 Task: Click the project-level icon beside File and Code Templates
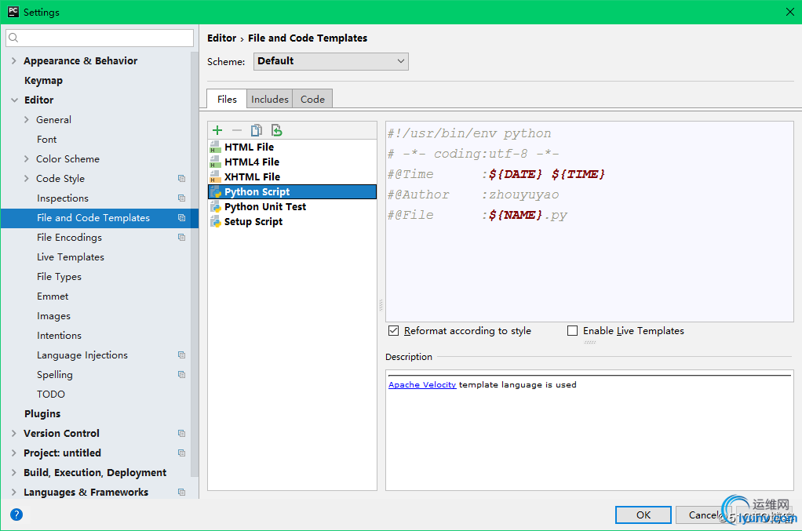(x=181, y=218)
